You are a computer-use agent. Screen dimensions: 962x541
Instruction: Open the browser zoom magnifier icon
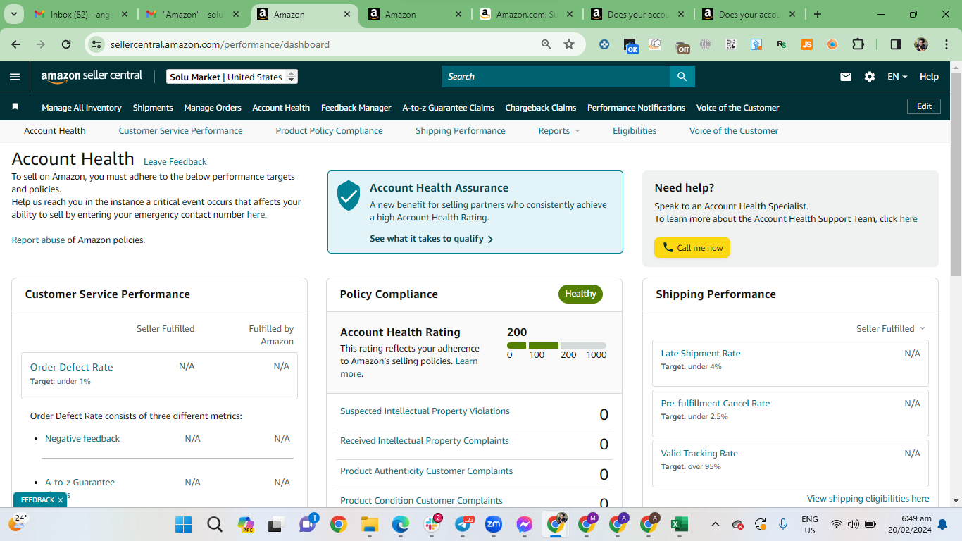click(x=546, y=44)
